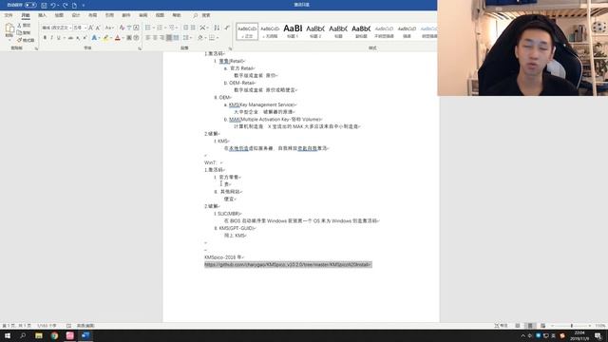Toggle Show/Hide paragraph marks
This screenshot has height=342, width=608.
[x=227, y=28]
